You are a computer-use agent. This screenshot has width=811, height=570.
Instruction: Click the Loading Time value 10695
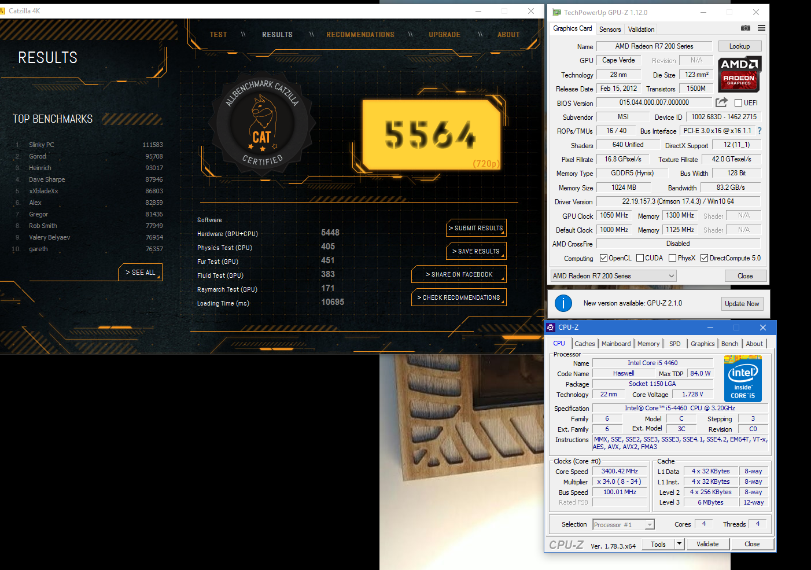pyautogui.click(x=333, y=302)
